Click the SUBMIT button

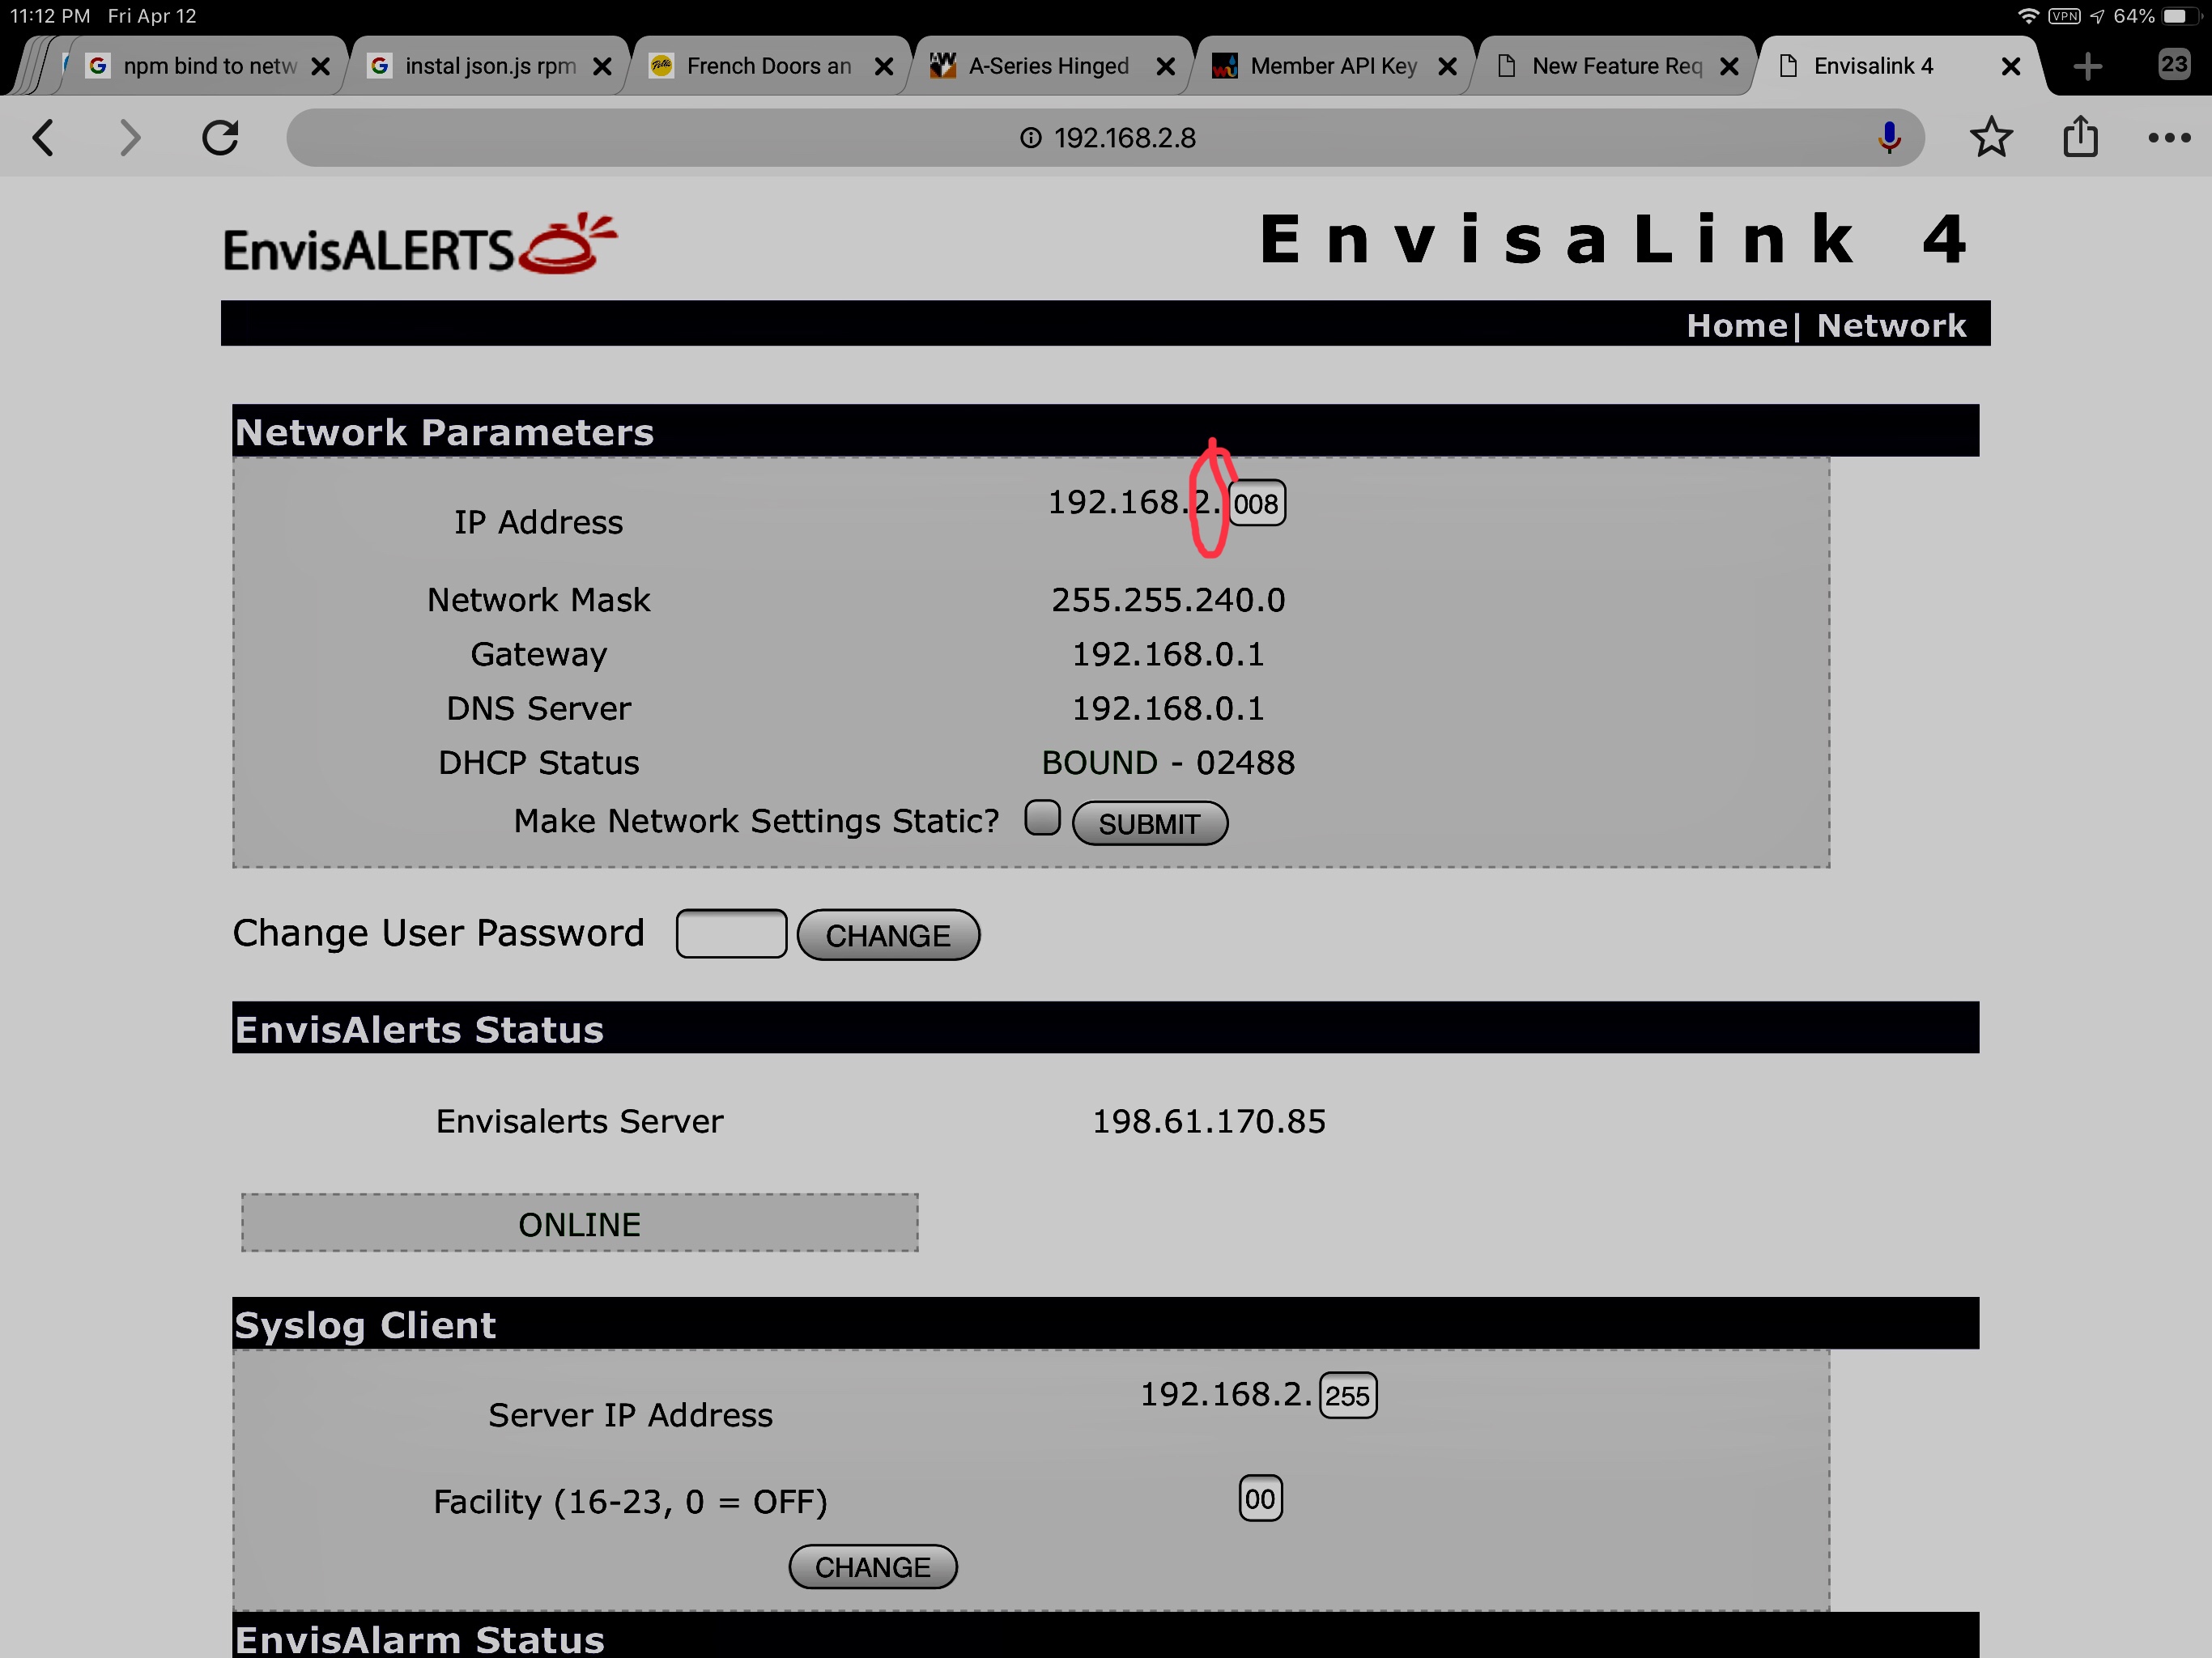pyautogui.click(x=1150, y=824)
